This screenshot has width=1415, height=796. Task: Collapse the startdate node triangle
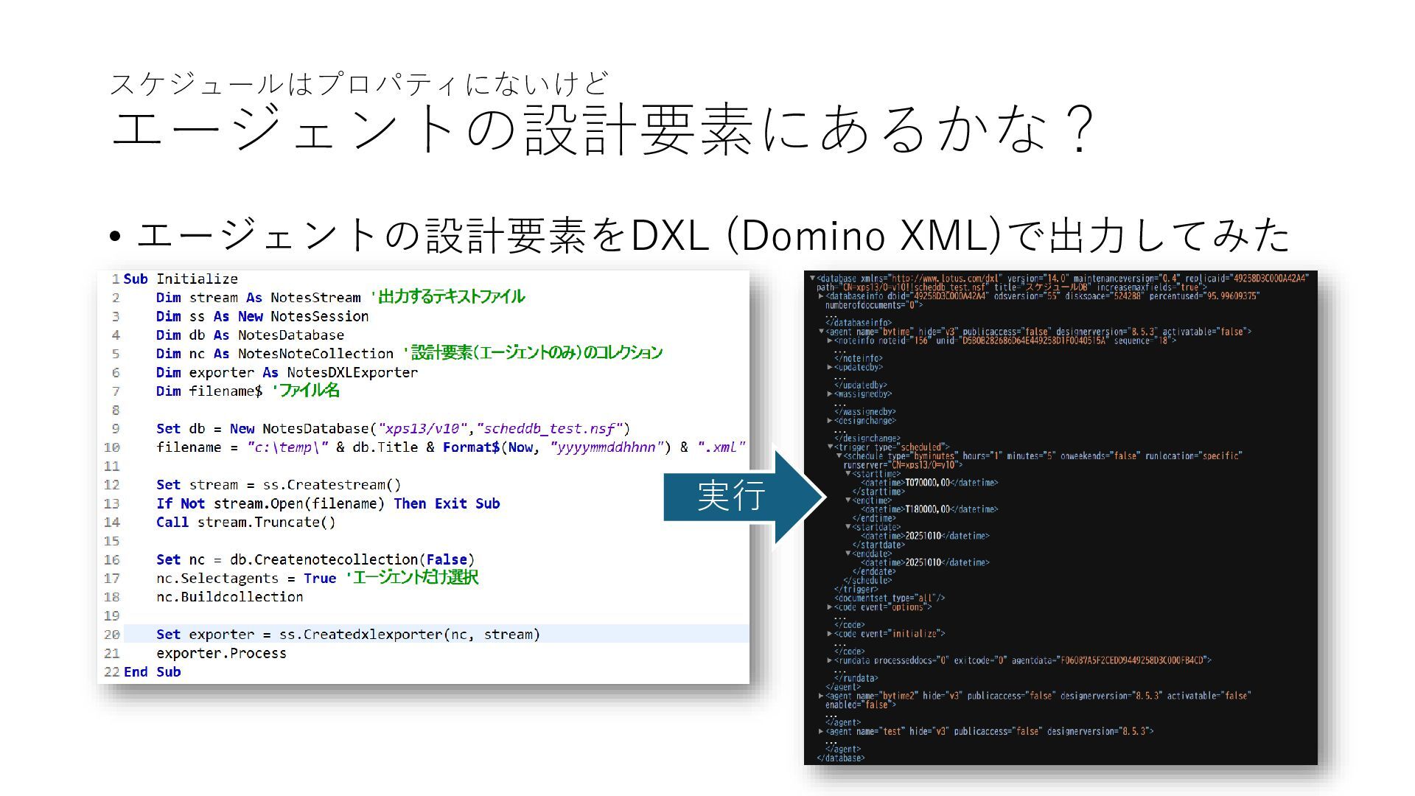848,527
